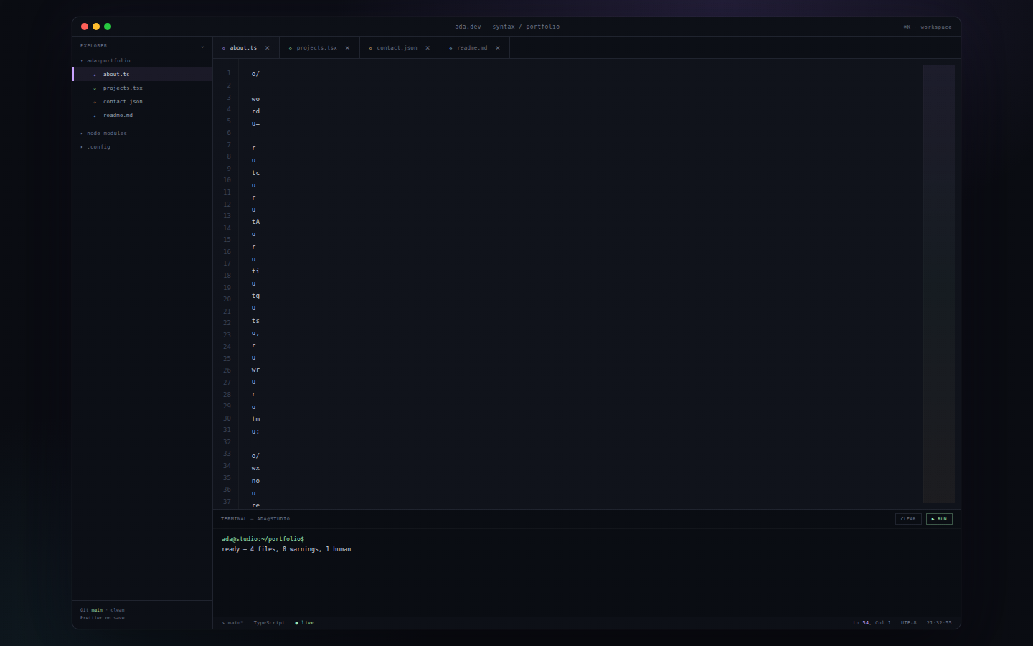Select contact.json in the Explorer tree
Viewport: 1033px width, 646px height.
(x=143, y=102)
